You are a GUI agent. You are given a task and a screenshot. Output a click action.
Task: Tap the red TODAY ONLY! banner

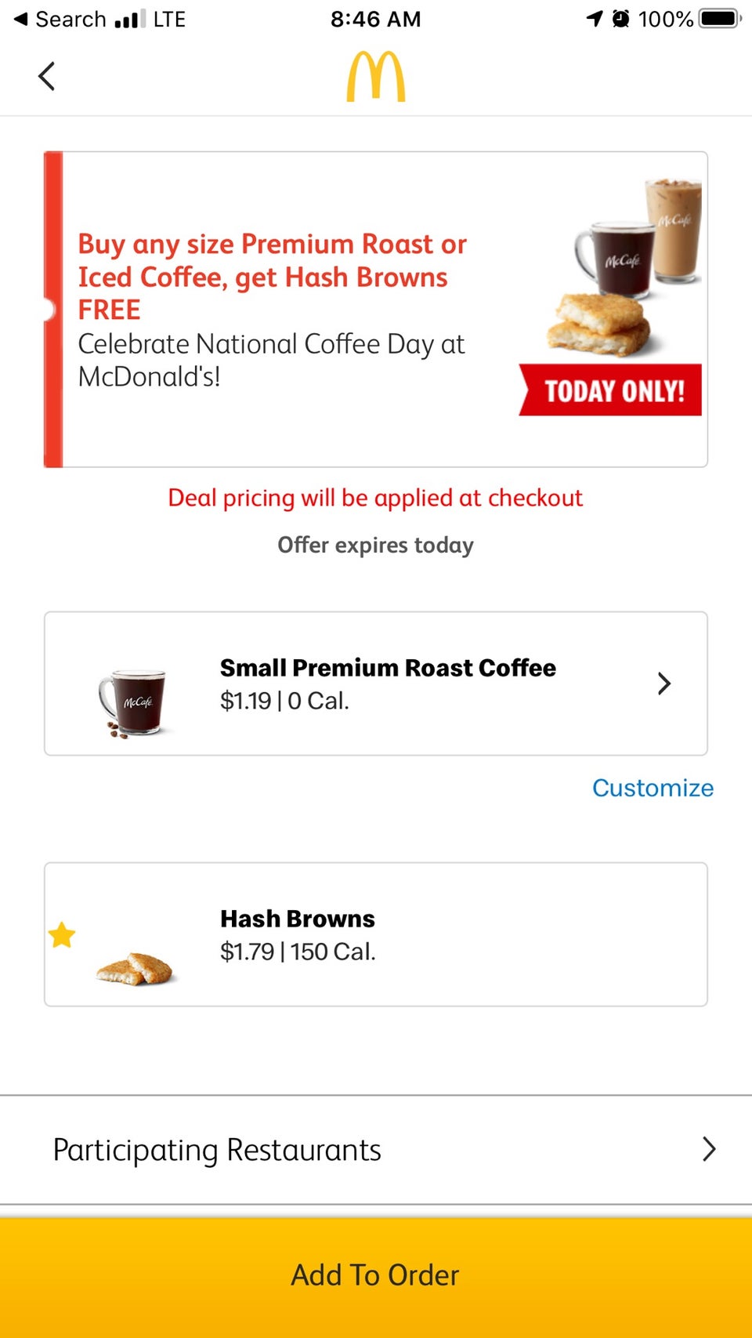pyautogui.click(x=611, y=390)
